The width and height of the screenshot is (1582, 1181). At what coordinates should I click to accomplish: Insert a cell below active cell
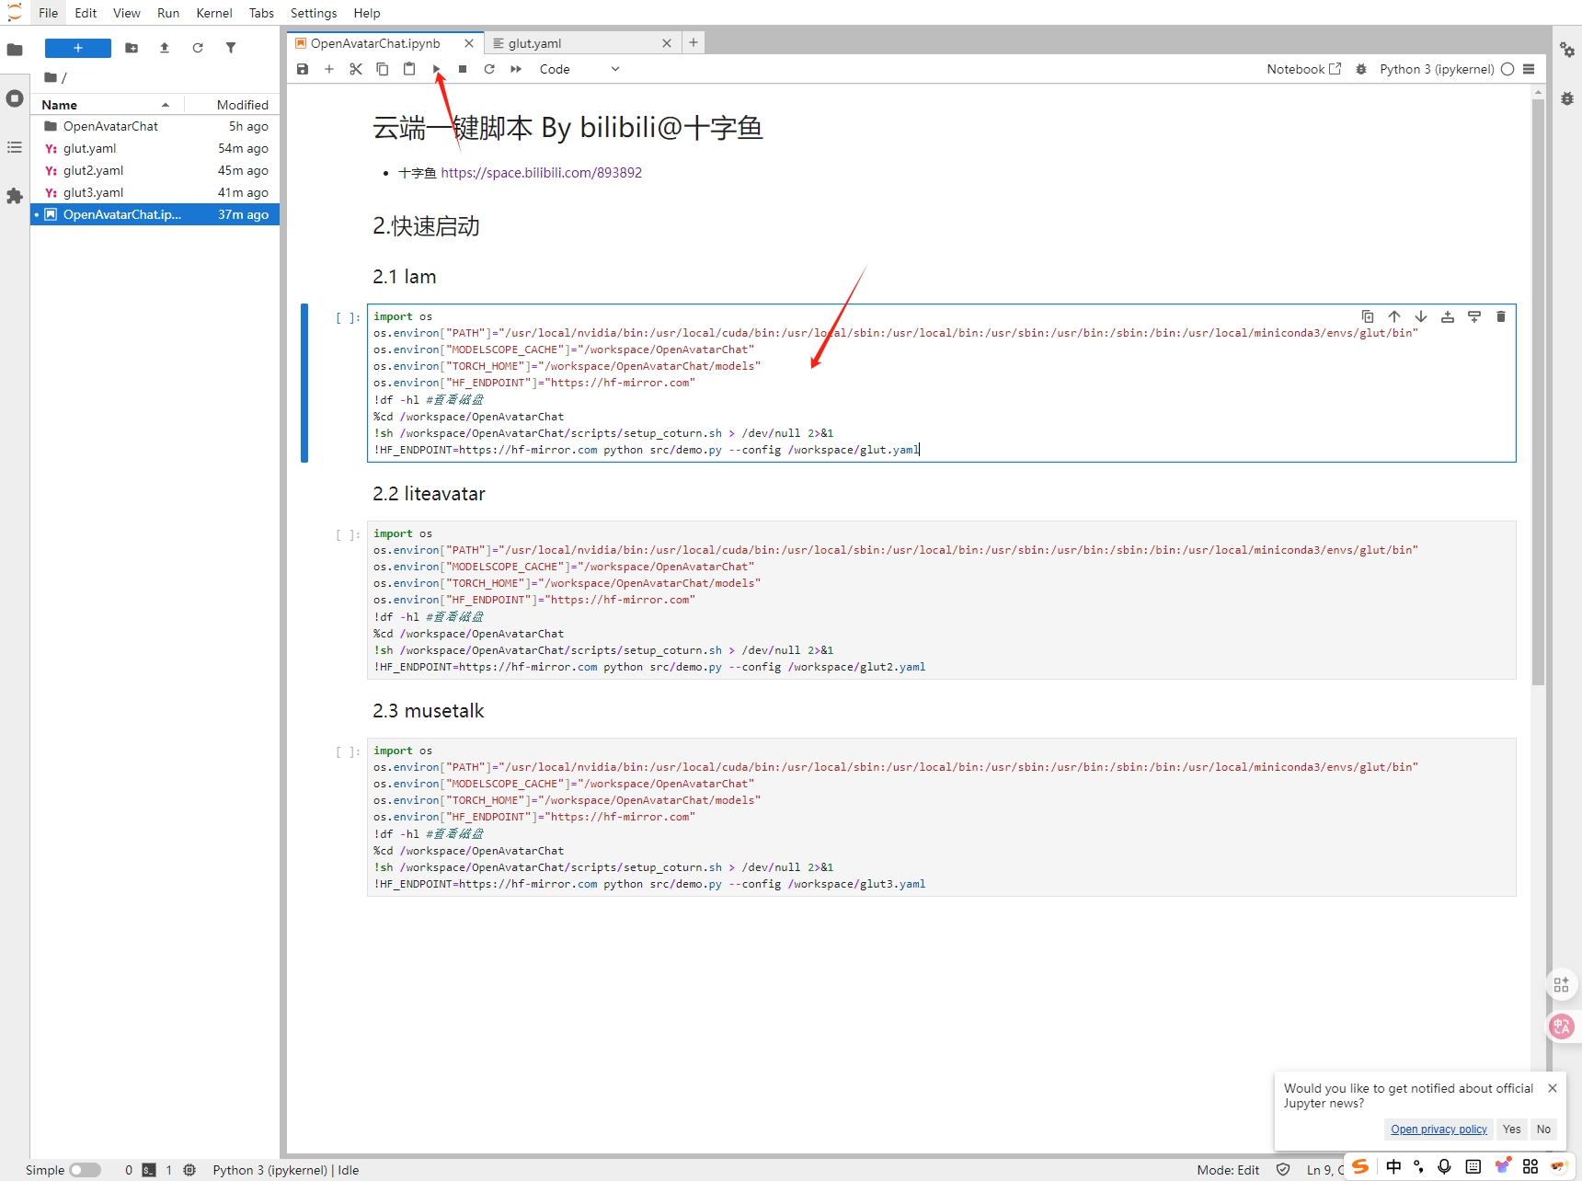pos(1474,316)
